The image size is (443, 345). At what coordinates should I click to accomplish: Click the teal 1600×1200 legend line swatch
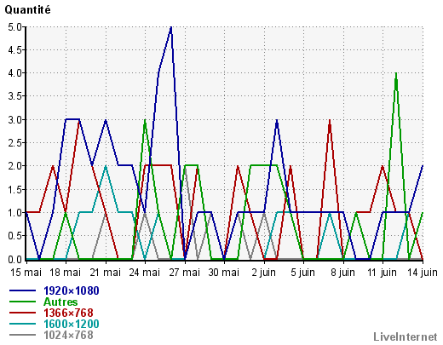coord(22,324)
